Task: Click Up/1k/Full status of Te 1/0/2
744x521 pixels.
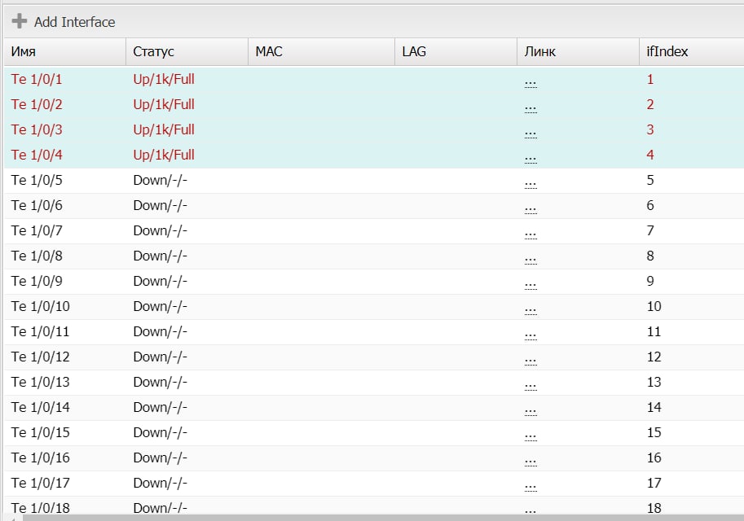Action: (164, 104)
